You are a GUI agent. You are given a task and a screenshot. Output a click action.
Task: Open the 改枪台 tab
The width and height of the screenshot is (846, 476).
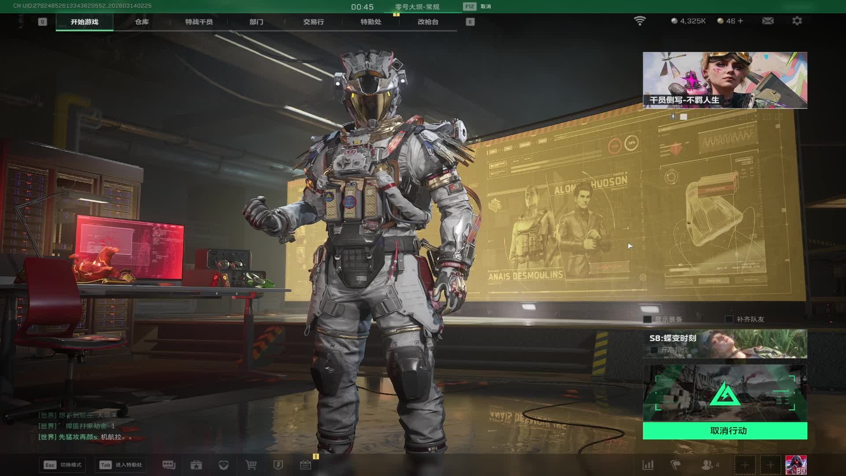tap(427, 22)
